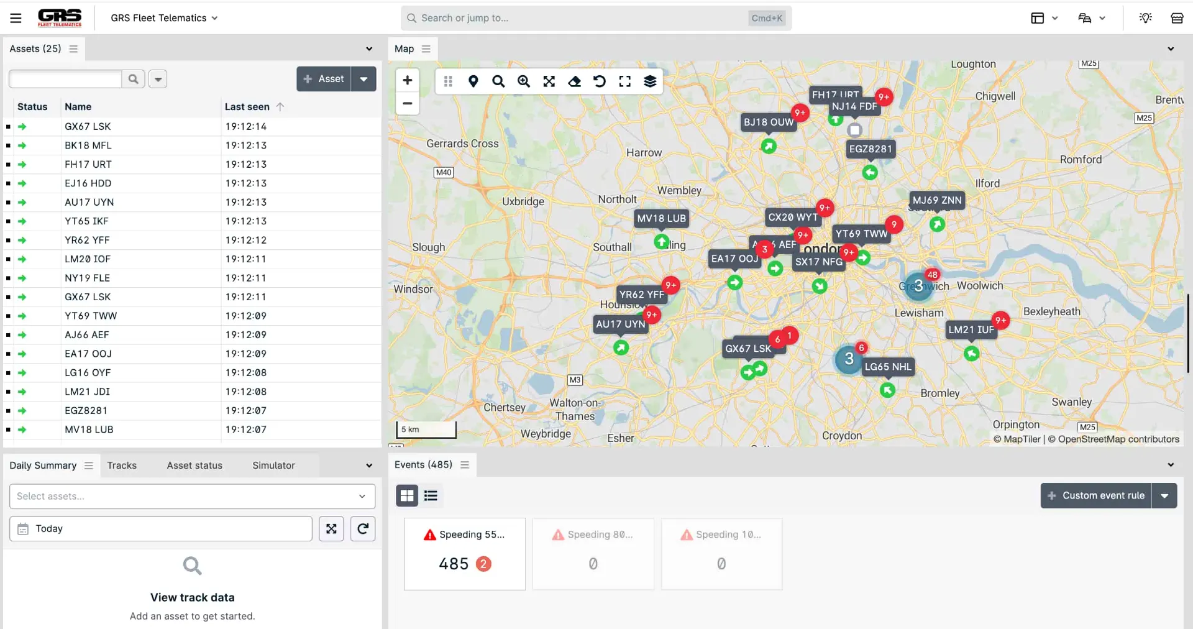Activate the zoom-to-area magnifier tool
This screenshot has width=1193, height=629.
(x=524, y=81)
